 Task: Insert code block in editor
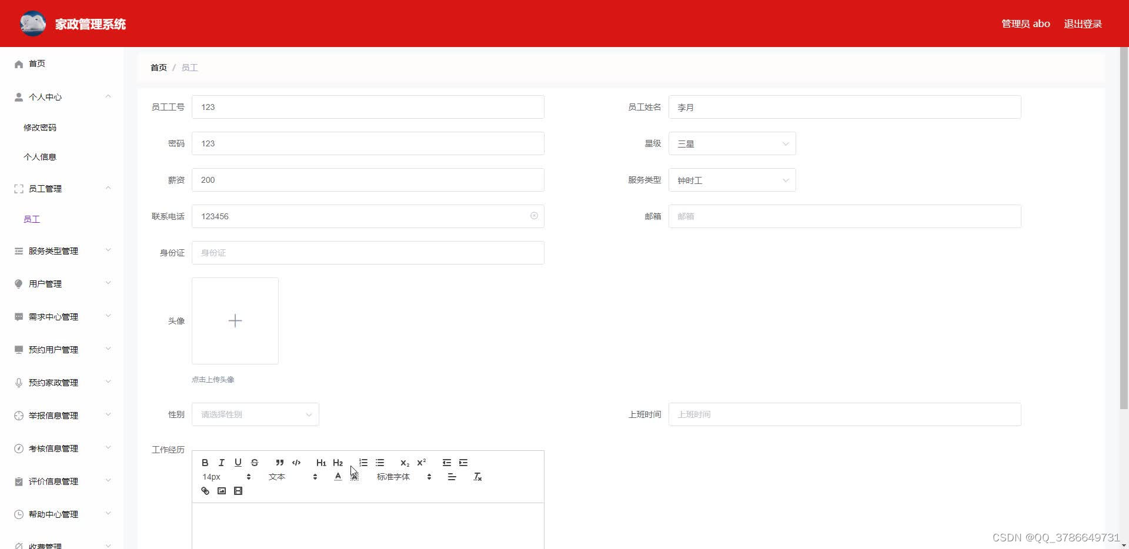coord(296,463)
